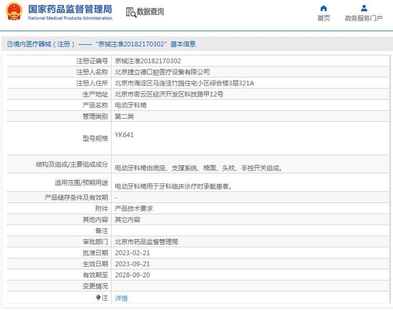Click 结构及组成/主要组成成分 label
The width and height of the screenshot is (393, 310).
coord(72,164)
